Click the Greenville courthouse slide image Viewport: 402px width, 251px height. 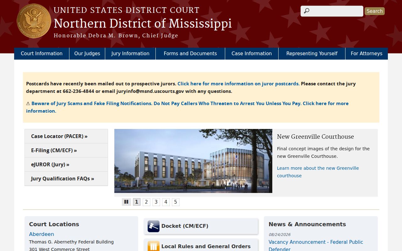[x=193, y=161]
